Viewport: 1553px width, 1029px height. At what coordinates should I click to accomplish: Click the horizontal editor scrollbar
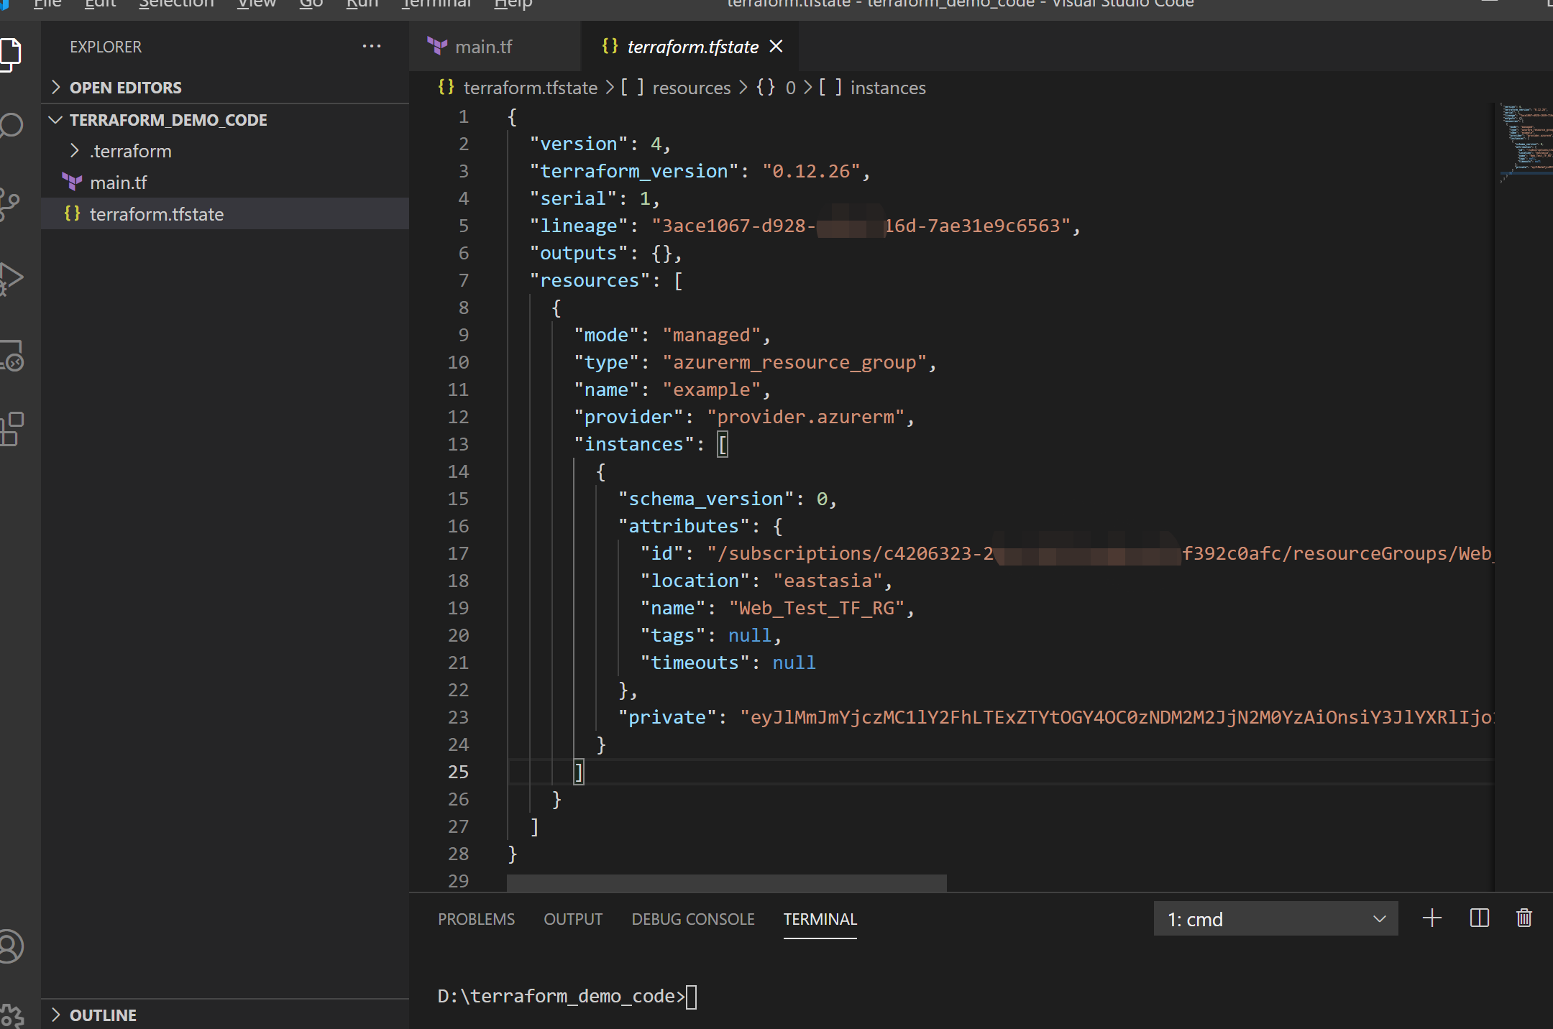(x=726, y=883)
